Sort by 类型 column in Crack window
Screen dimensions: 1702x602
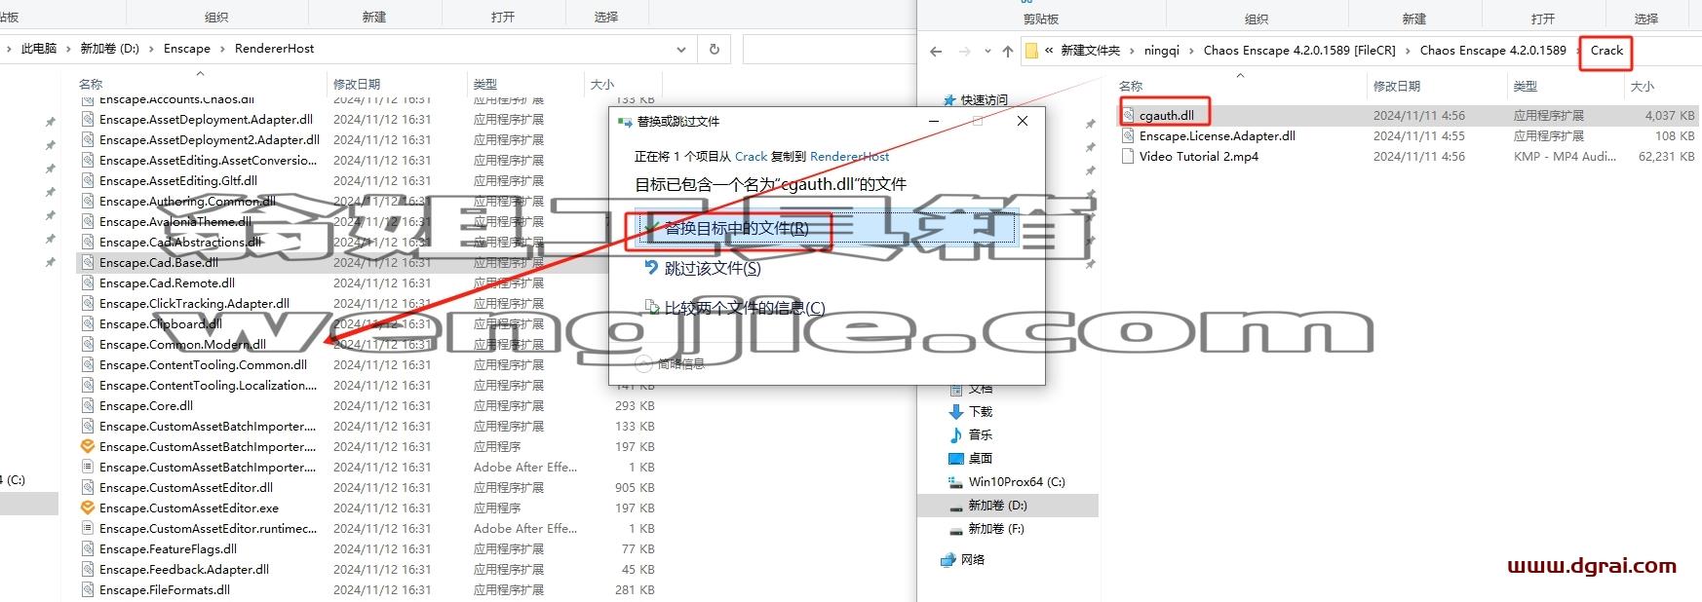1526,87
